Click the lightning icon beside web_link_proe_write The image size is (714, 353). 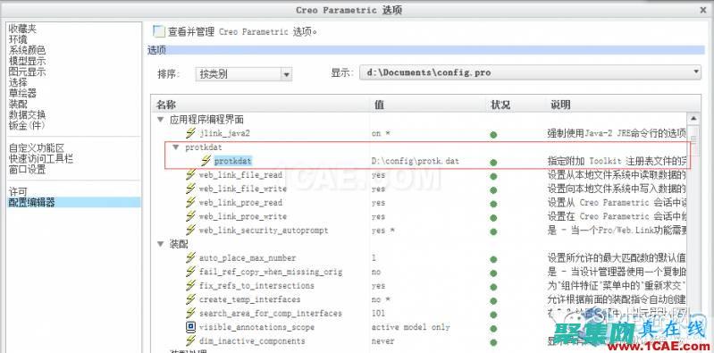click(x=191, y=216)
